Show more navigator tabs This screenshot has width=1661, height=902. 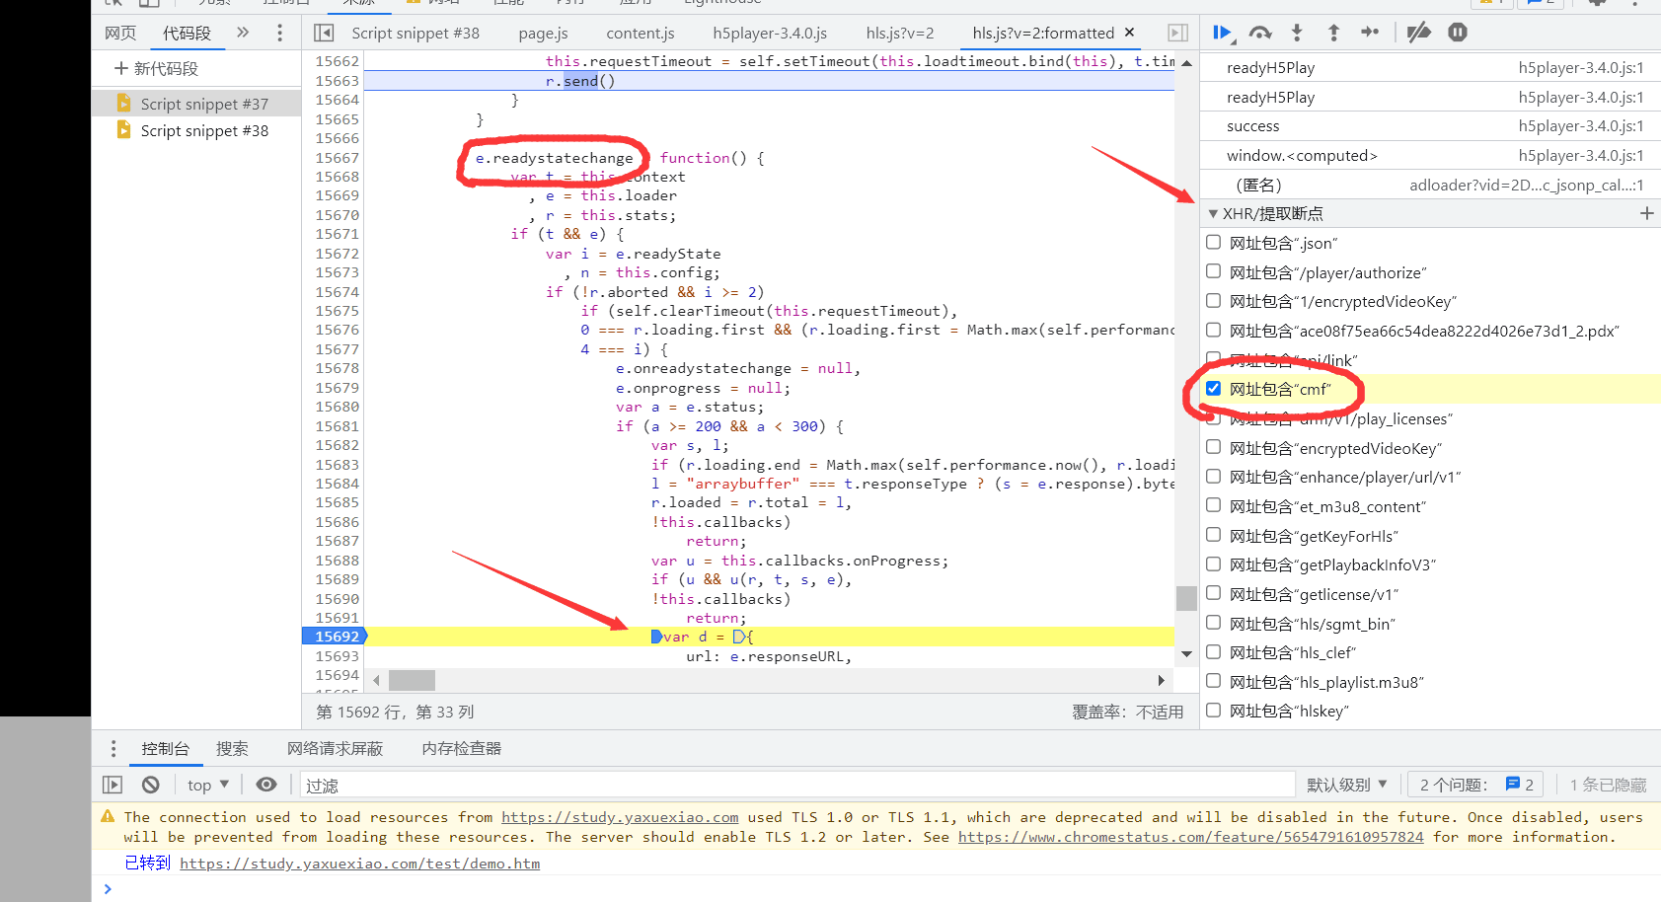[x=243, y=33]
